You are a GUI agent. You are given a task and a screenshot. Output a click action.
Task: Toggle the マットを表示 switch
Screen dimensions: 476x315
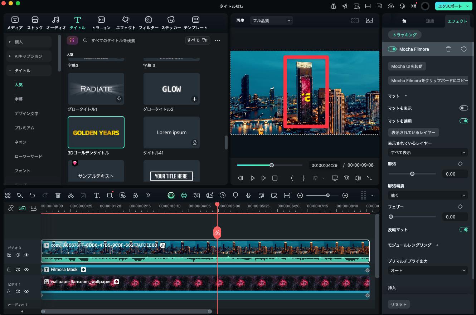click(464, 108)
